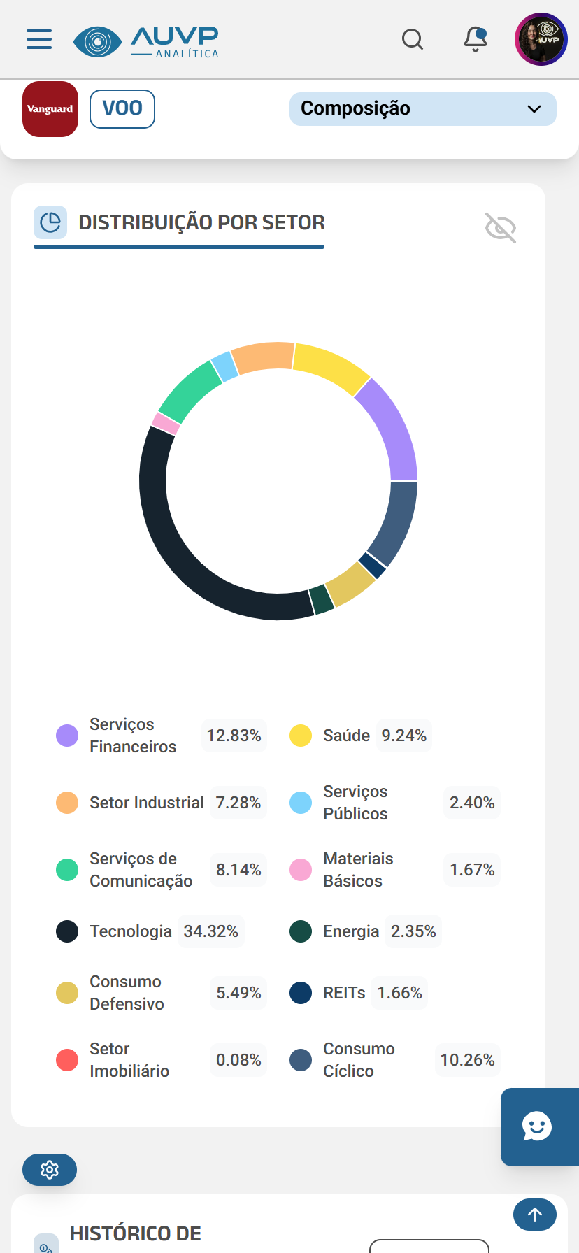The width and height of the screenshot is (579, 1253).
Task: Open the hamburger navigation menu
Action: (38, 39)
